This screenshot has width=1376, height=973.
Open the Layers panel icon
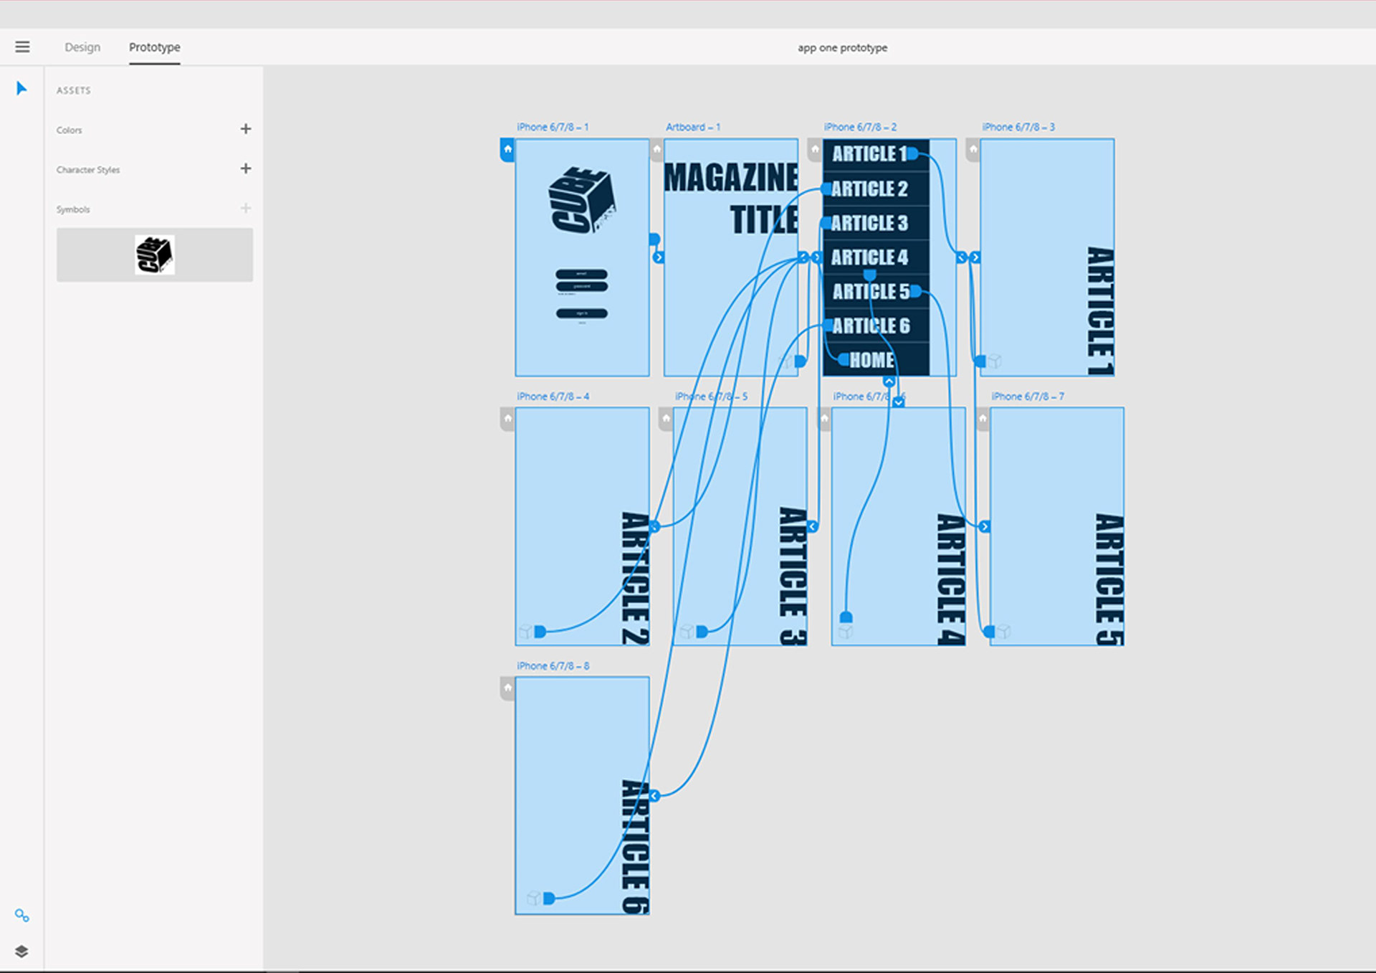pos(21,951)
